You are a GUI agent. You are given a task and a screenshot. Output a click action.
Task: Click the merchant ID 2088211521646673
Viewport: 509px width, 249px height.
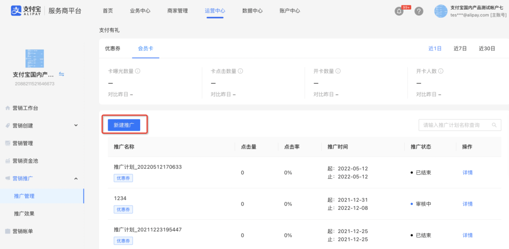35,84
